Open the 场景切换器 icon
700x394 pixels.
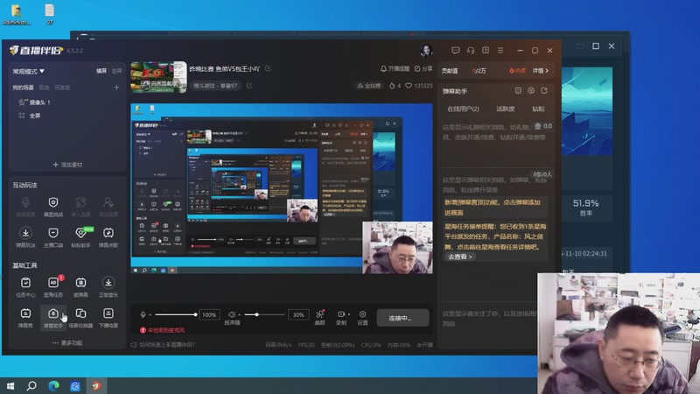pyautogui.click(x=80, y=313)
